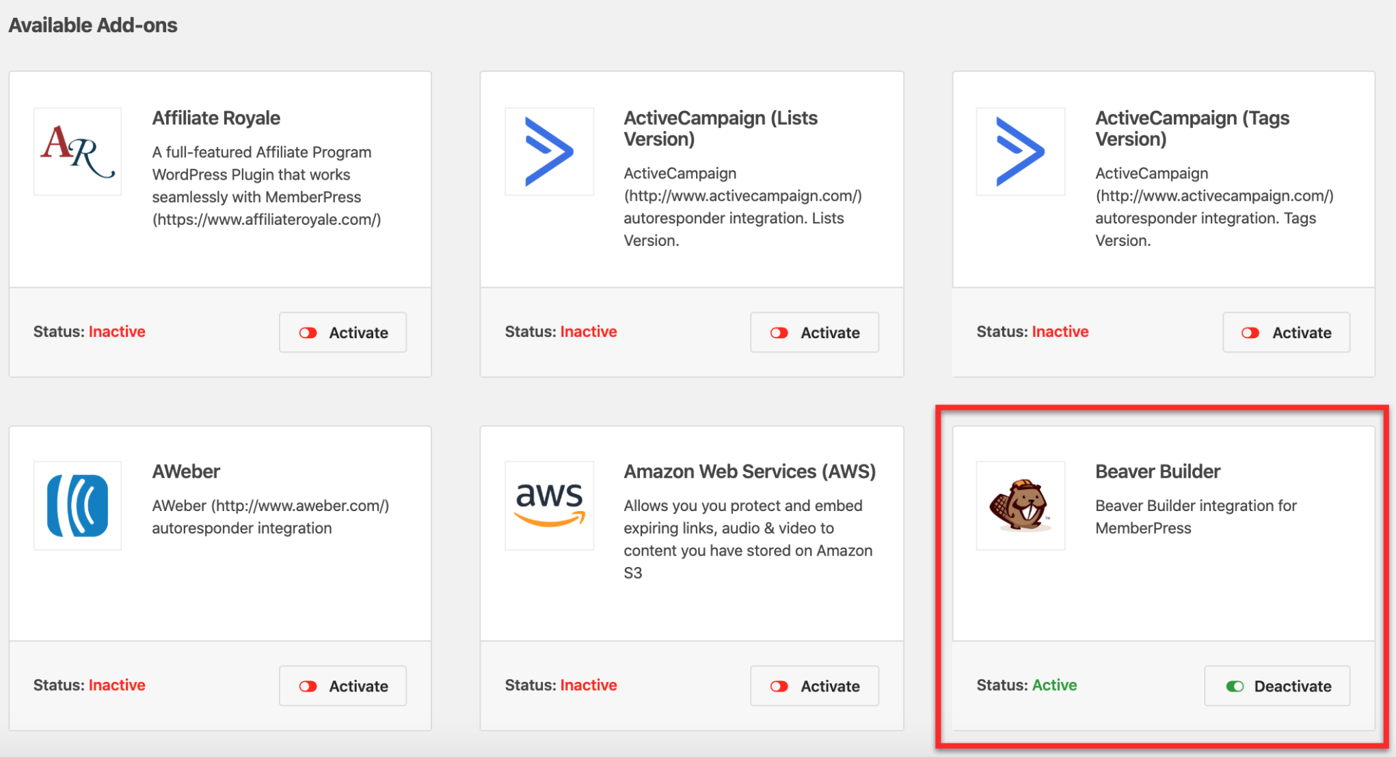
Task: Toggle green switch on Beaver Builder card
Action: coord(1235,686)
